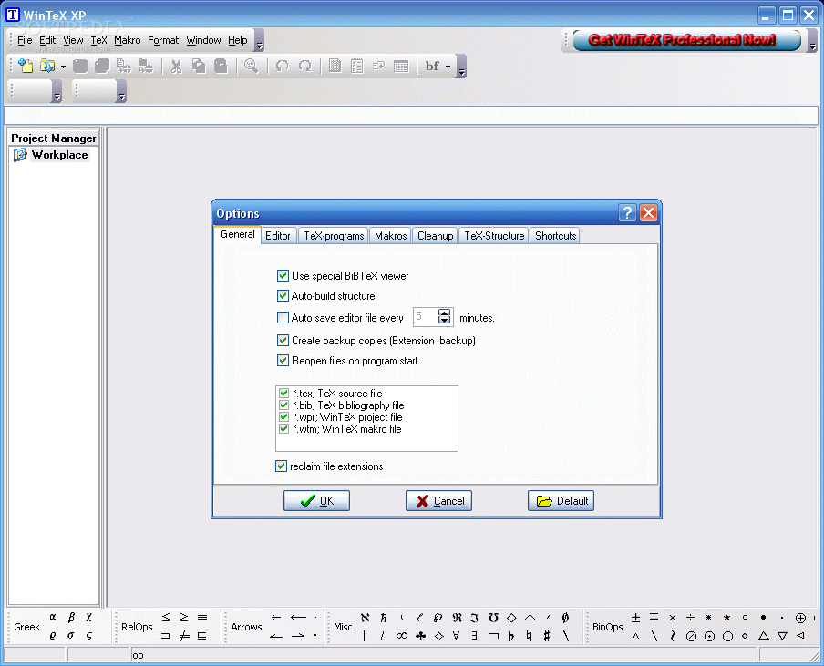Open the bf font style dropdown arrow
The height and width of the screenshot is (666, 824).
click(x=448, y=67)
